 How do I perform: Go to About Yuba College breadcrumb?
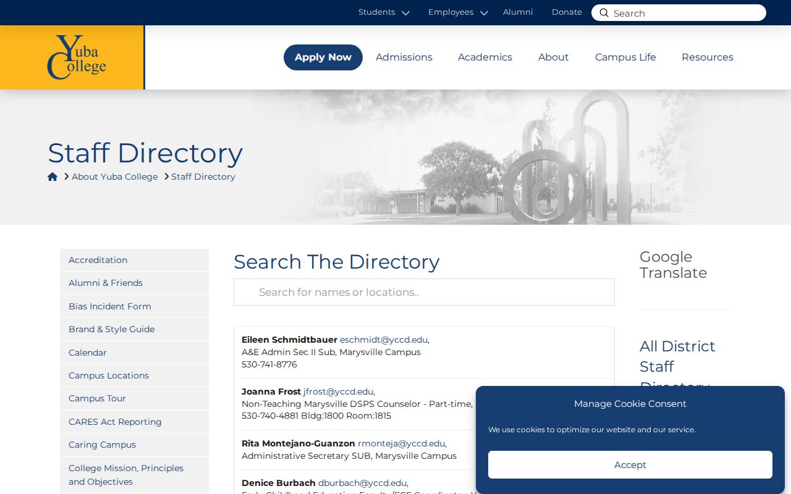pos(115,177)
